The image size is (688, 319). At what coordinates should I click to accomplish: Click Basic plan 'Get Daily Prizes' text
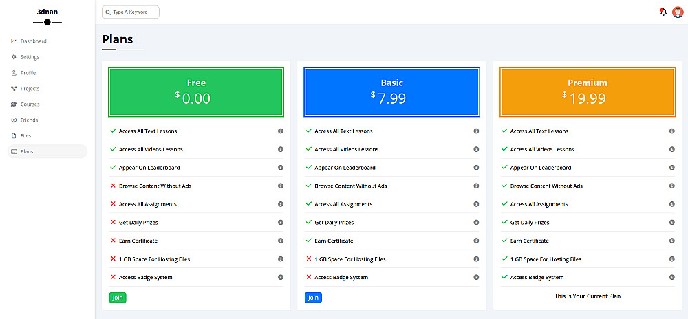[x=334, y=223]
